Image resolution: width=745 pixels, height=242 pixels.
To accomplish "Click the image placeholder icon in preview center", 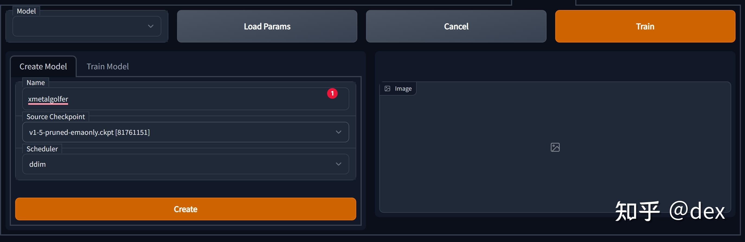I will [x=555, y=147].
